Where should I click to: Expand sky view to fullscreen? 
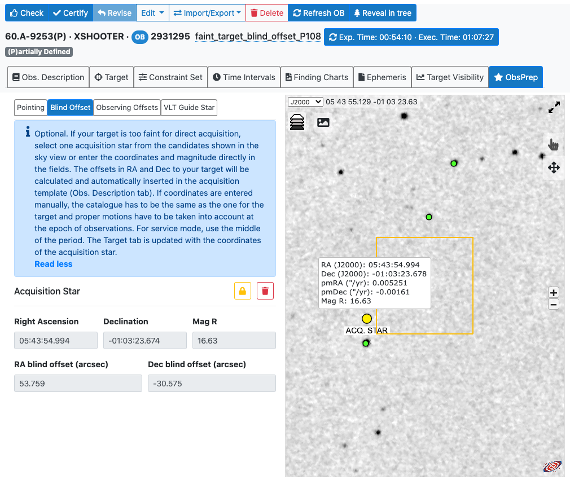pyautogui.click(x=554, y=107)
